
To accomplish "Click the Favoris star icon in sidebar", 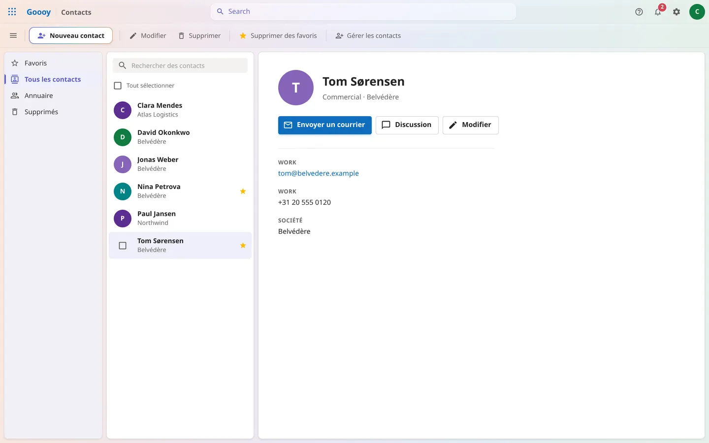I will 15,63.
